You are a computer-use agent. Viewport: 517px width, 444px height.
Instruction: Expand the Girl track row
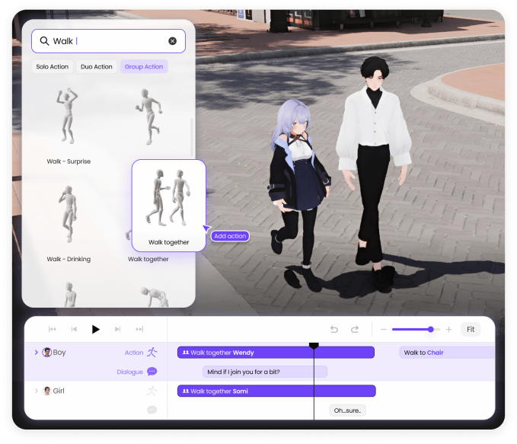pos(37,391)
